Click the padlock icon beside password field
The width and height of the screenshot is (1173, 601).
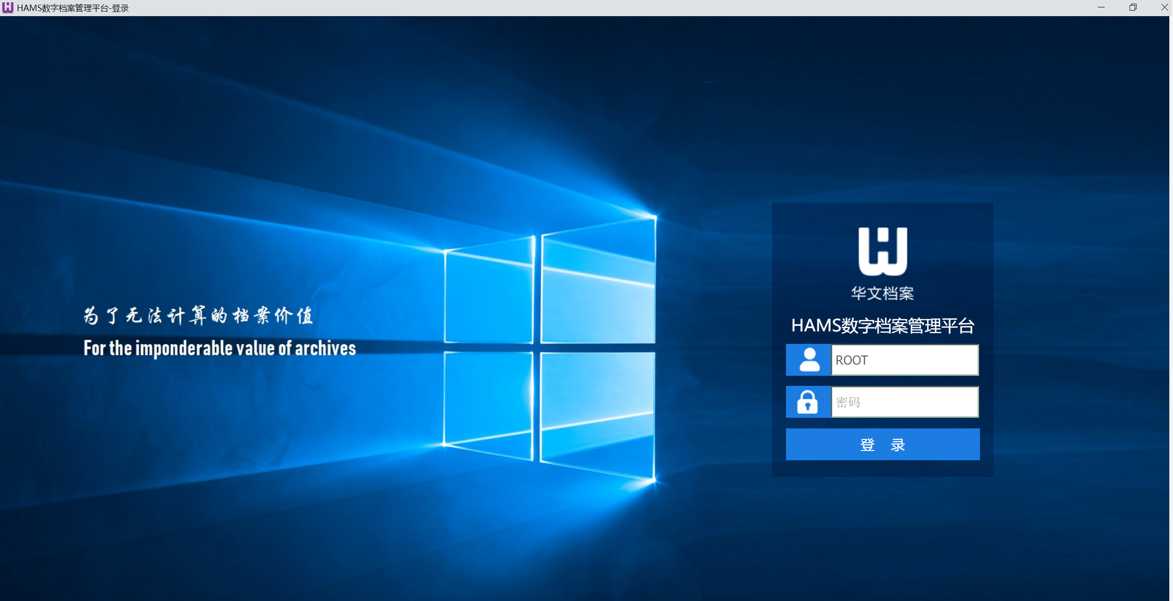click(807, 402)
